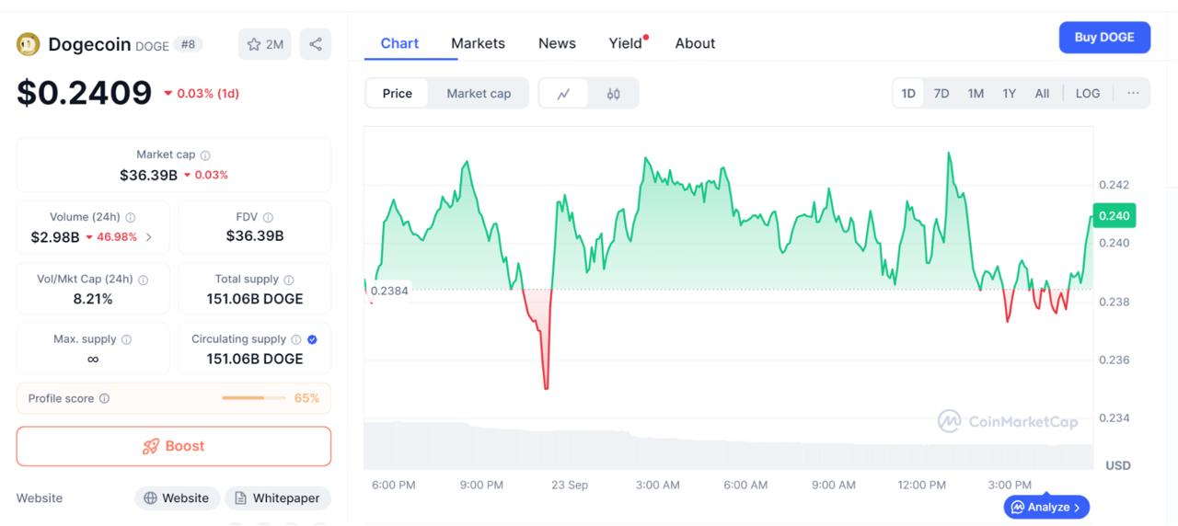Click the Dogecoin logo icon

click(29, 44)
